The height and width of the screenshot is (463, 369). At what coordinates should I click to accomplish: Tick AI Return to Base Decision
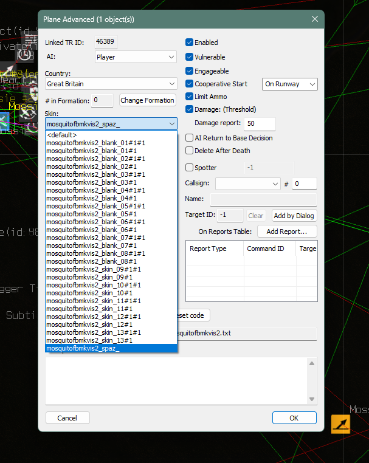pos(190,138)
